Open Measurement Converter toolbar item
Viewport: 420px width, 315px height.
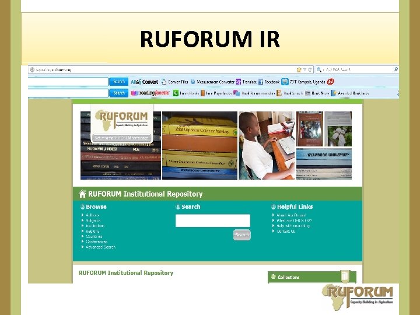click(x=212, y=82)
